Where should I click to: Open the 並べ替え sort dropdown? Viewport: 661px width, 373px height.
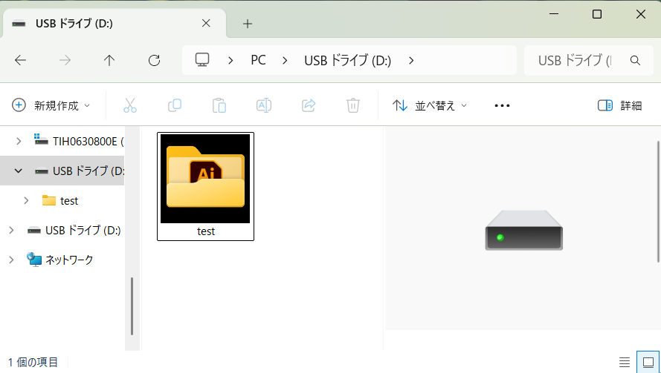tap(430, 105)
